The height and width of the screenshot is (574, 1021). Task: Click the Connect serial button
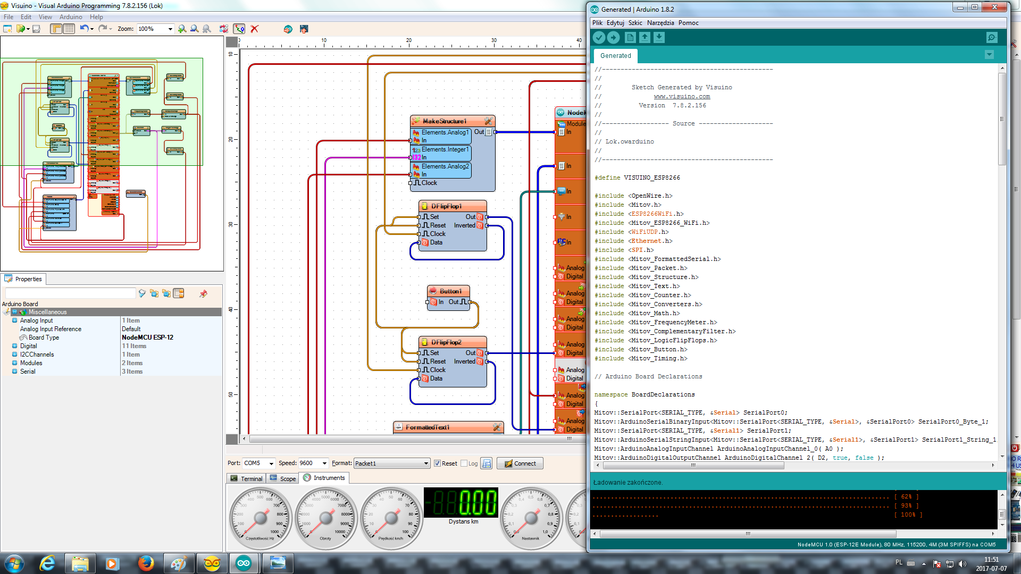(520, 463)
